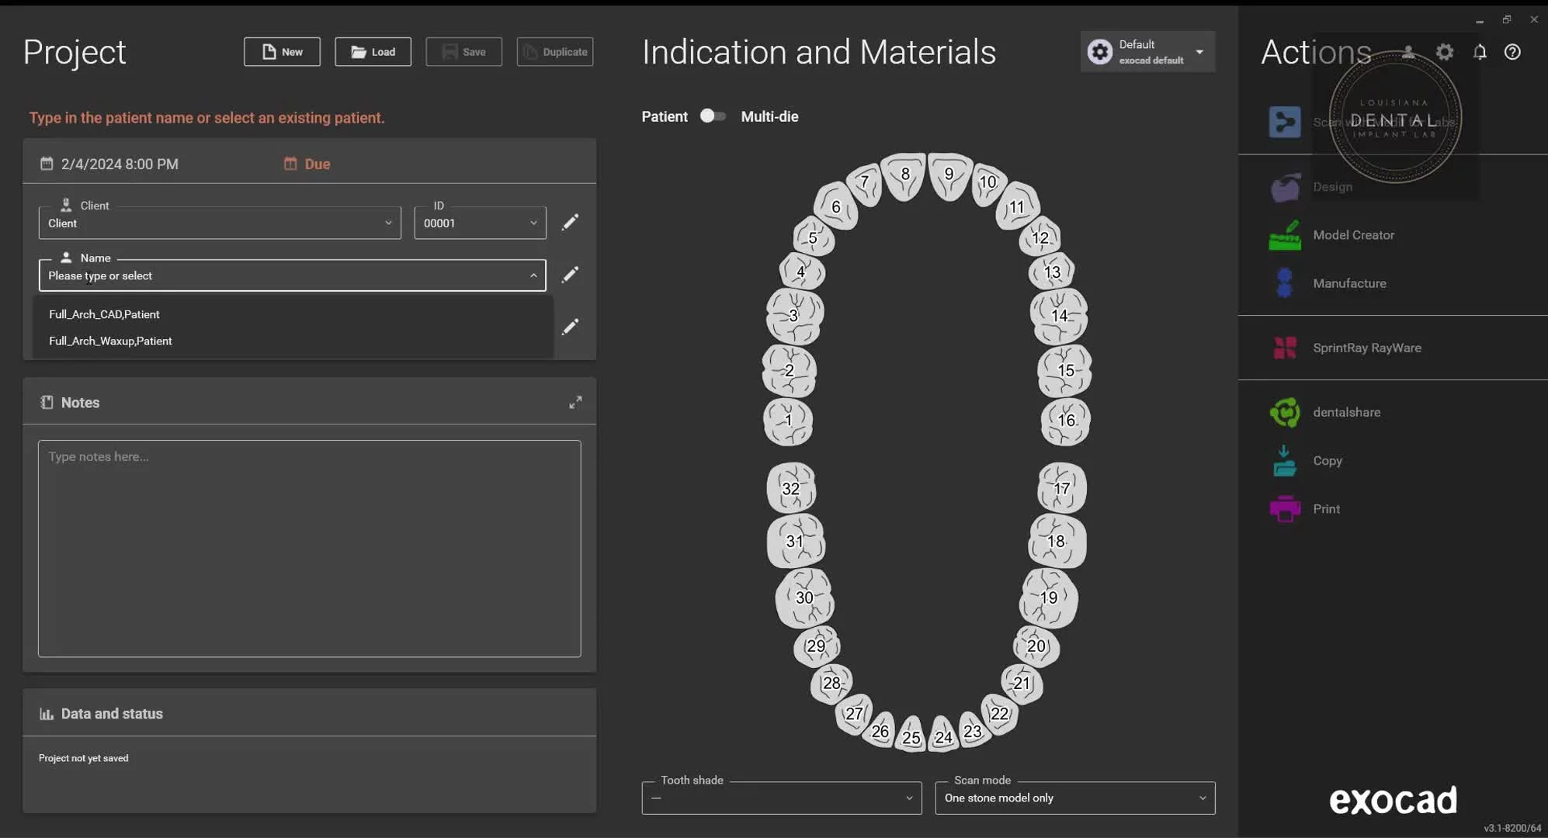Open dentalshare action
Viewport: 1548px width, 838px height.
(1346, 412)
